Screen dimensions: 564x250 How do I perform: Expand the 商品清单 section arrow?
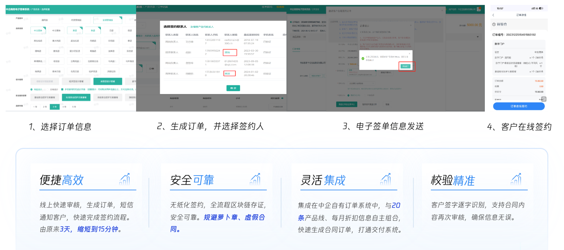478,37
